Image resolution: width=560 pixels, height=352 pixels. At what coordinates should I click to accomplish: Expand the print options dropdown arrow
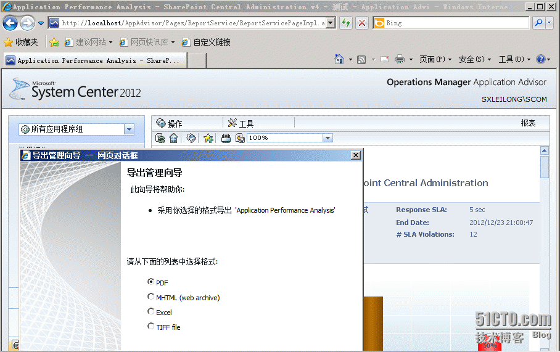pos(411,60)
